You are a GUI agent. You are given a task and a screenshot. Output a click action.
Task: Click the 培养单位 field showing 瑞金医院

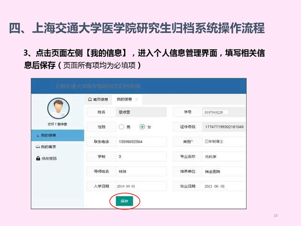click(x=224, y=171)
